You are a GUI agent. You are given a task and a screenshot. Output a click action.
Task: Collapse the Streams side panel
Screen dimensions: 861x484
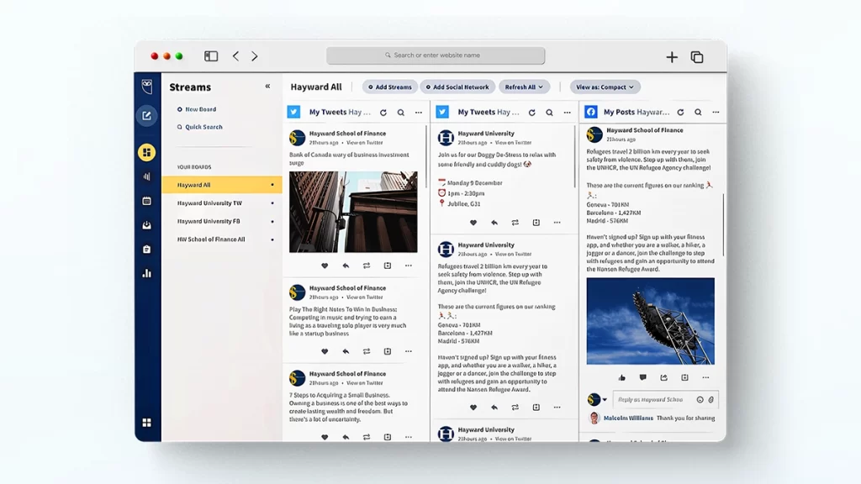(267, 87)
